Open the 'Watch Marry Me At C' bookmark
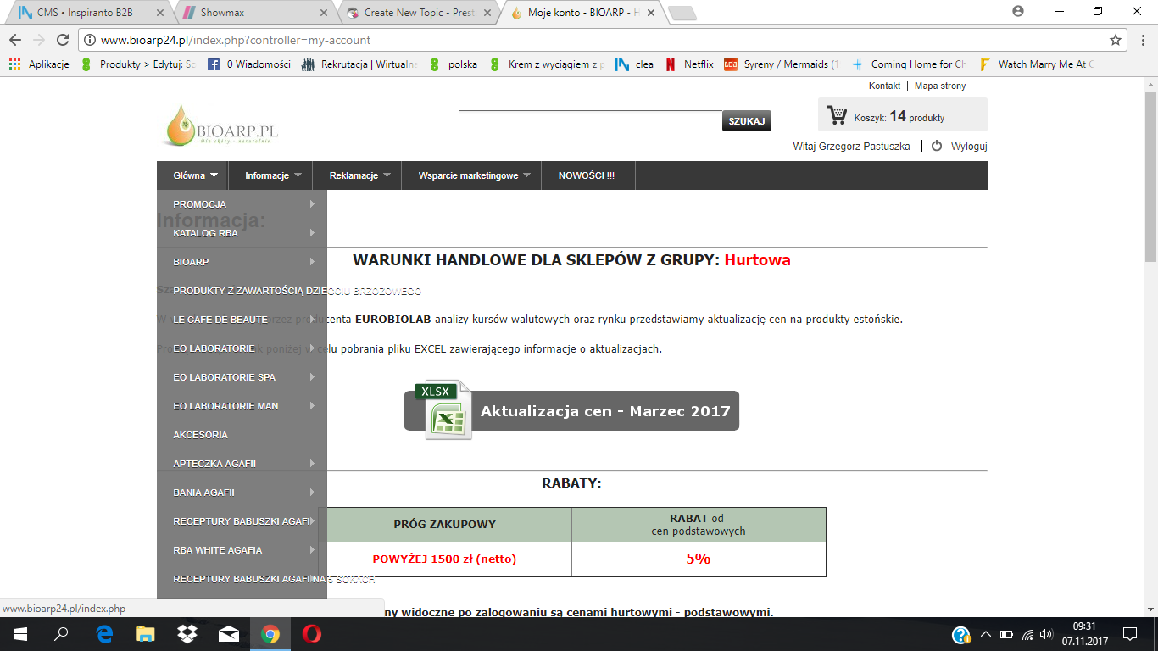Viewport: 1158px width, 651px height. pyautogui.click(x=1036, y=64)
